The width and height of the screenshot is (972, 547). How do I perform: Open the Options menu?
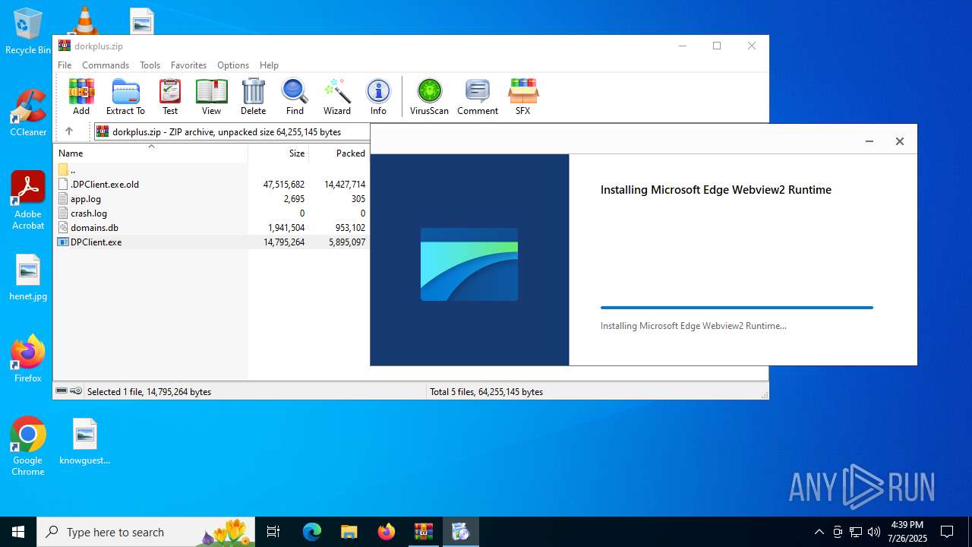pos(233,65)
